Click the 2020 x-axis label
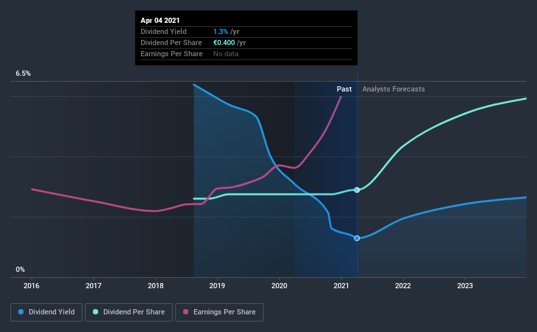The width and height of the screenshot is (537, 332). 279,286
